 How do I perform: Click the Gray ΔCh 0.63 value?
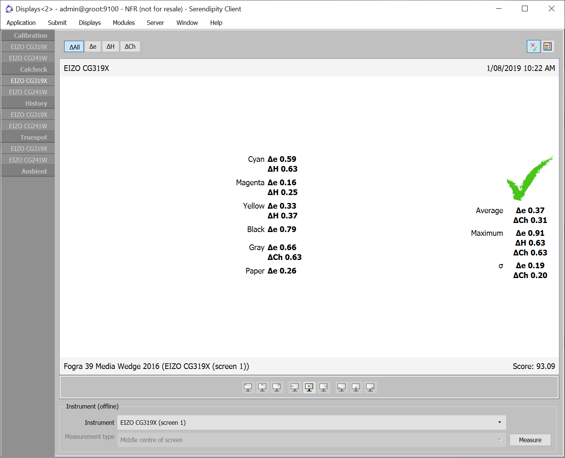coord(285,257)
